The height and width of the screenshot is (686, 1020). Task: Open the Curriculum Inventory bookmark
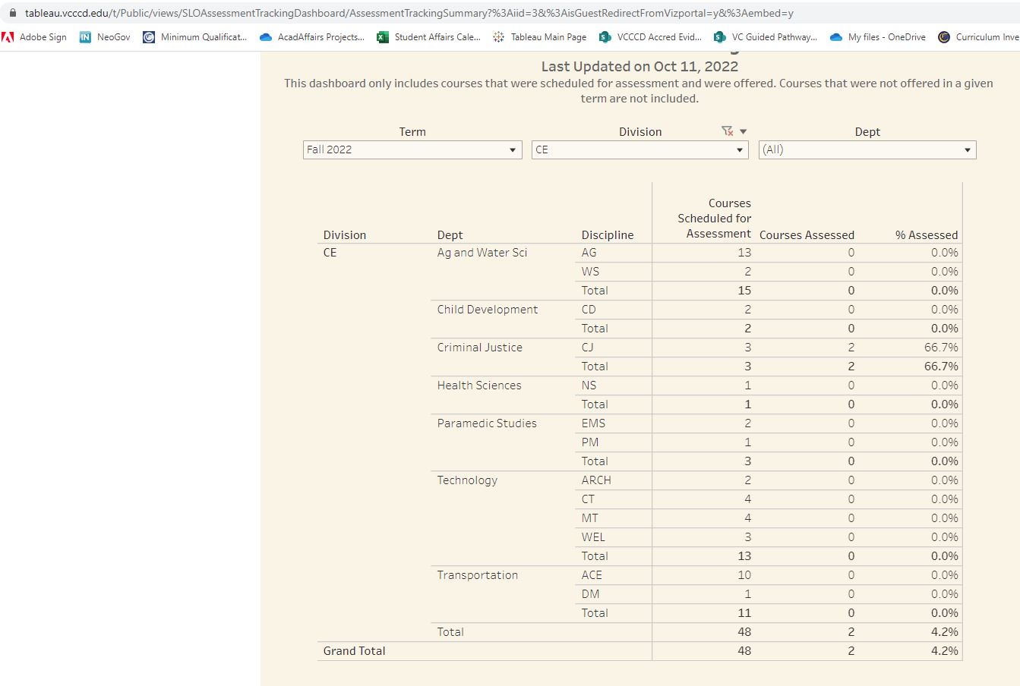(979, 37)
